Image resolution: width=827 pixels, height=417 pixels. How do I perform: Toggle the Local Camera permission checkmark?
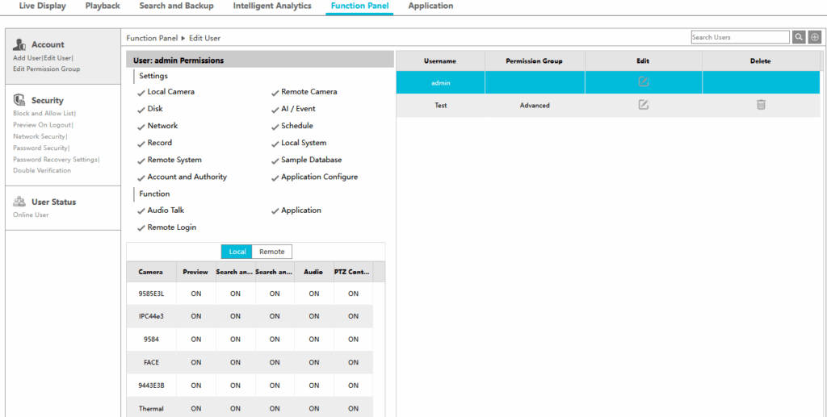pyautogui.click(x=141, y=93)
